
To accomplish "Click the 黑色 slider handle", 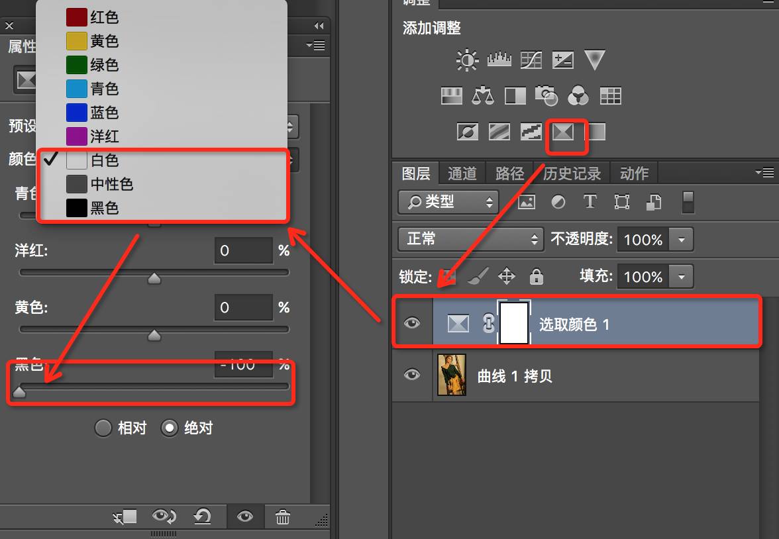I will tap(19, 391).
